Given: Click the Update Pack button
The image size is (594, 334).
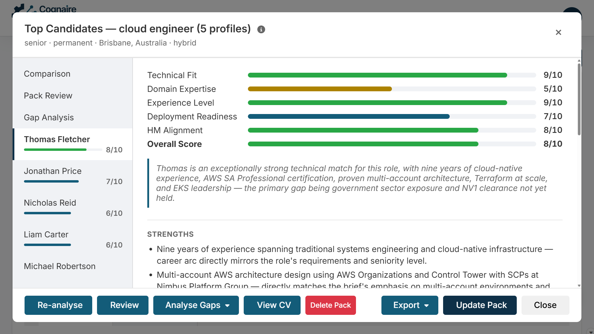Looking at the screenshot, I should 480,305.
